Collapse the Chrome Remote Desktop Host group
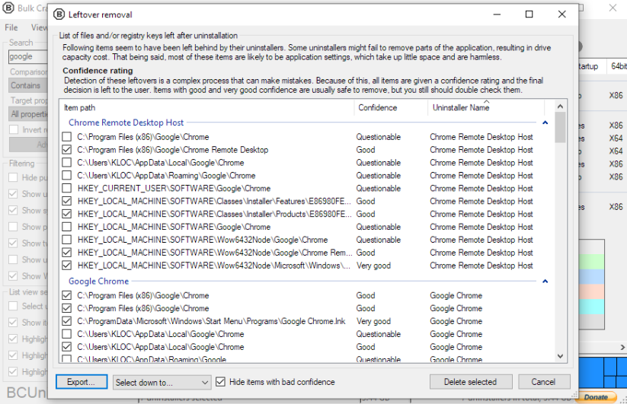 545,122
